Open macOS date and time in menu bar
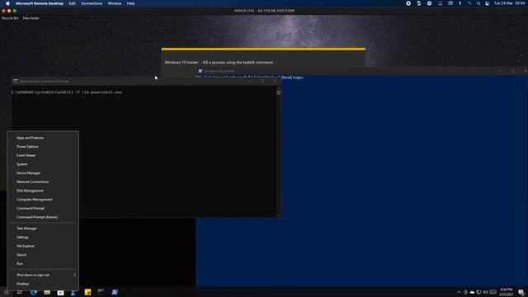 click(510, 3)
